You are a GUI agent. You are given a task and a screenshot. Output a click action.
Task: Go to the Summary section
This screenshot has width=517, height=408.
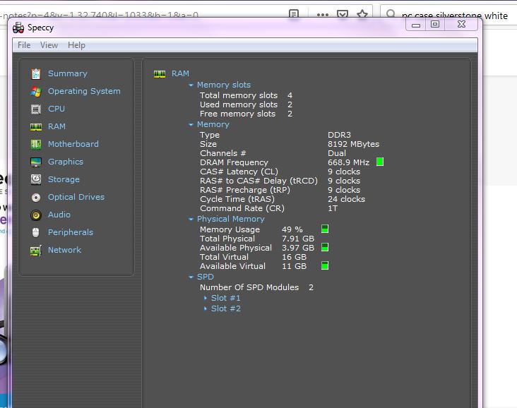click(68, 73)
